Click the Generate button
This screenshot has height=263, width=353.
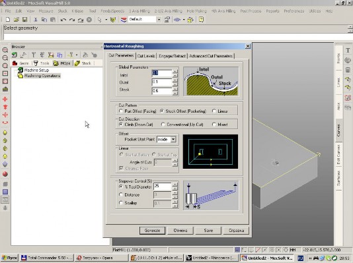coord(152,231)
